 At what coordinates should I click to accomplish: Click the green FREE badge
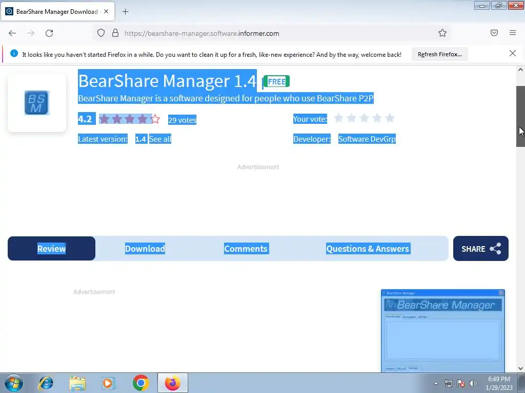coord(276,81)
